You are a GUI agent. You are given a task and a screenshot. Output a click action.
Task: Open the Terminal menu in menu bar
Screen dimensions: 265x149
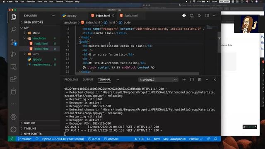(59, 2)
